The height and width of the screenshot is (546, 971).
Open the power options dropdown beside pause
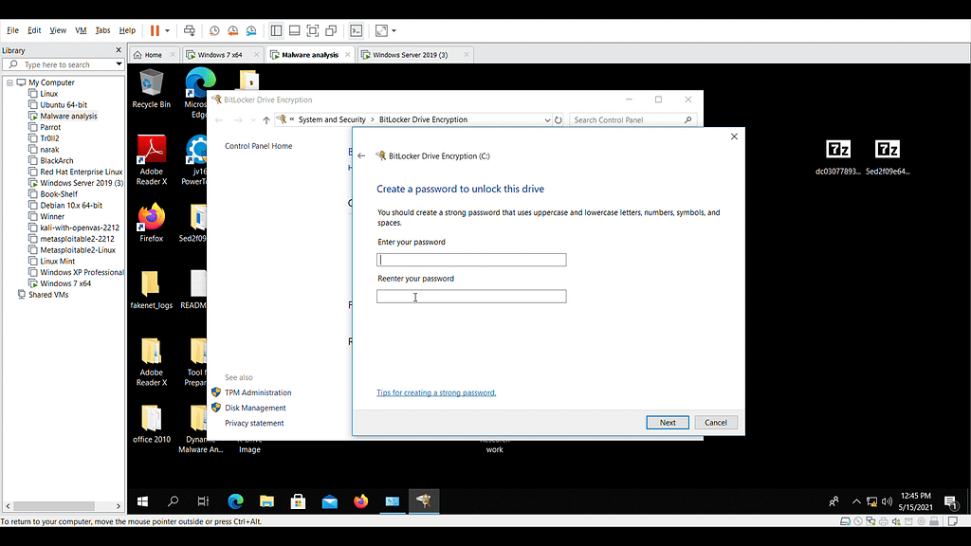point(167,30)
